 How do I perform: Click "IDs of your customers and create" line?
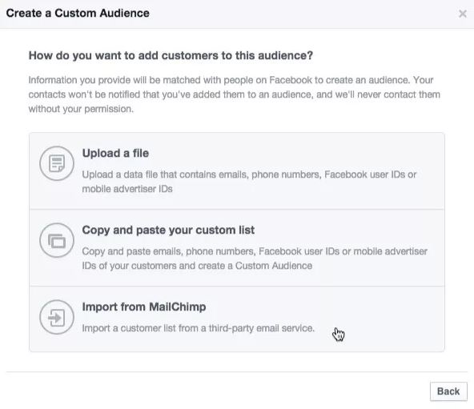pos(197,266)
